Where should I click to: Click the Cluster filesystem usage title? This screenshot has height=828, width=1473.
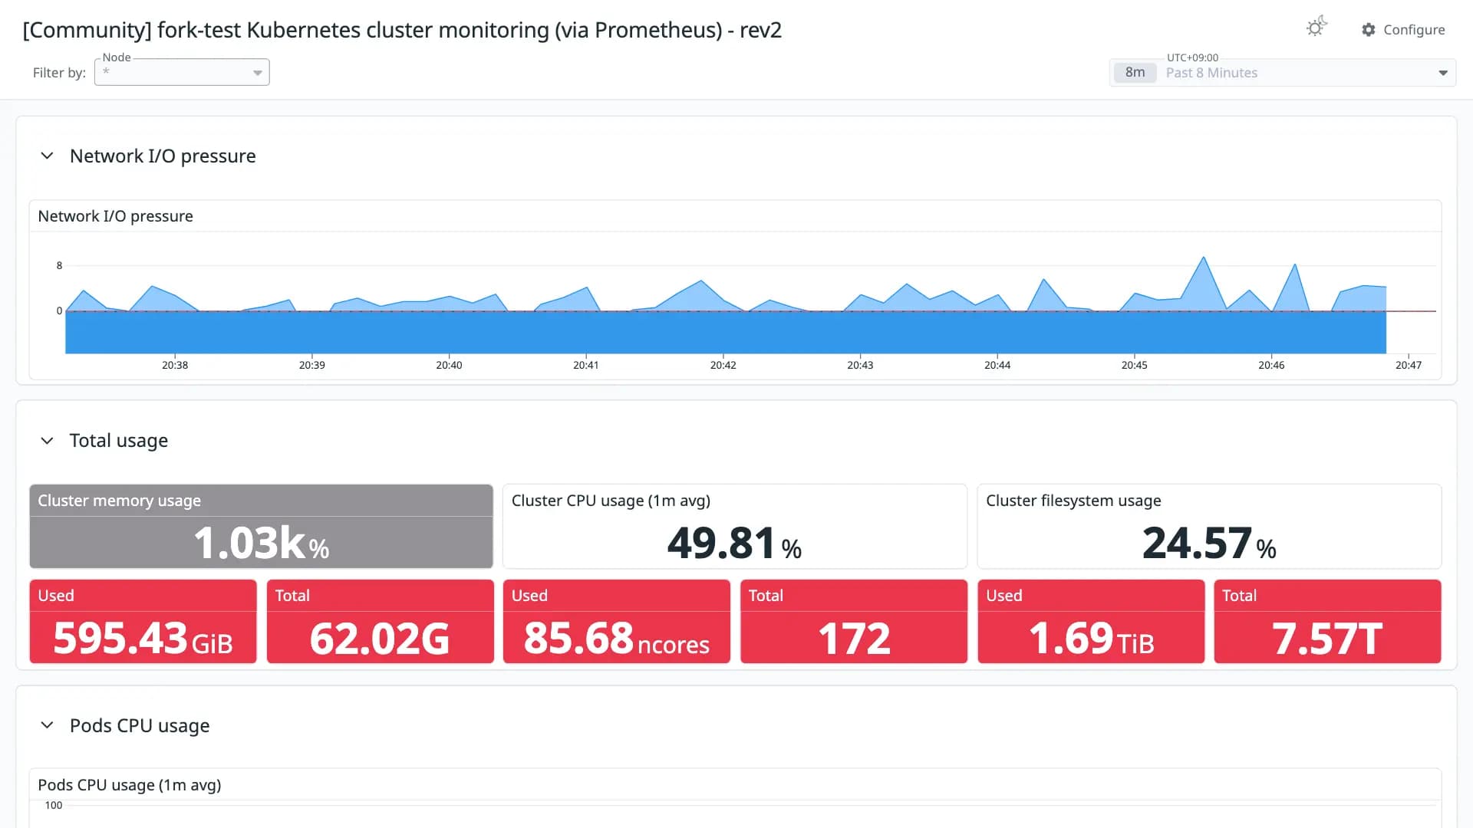click(x=1073, y=501)
